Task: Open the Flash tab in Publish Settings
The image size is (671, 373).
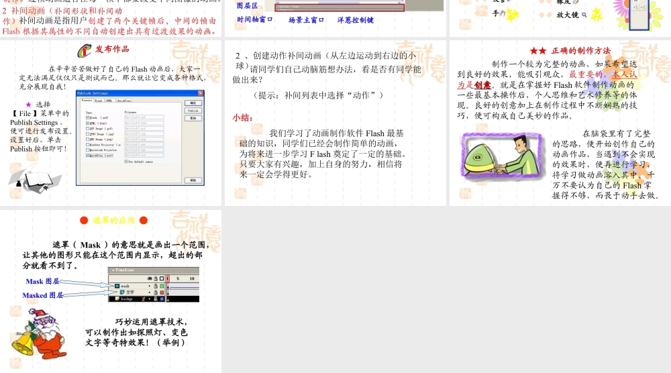Action: click(99, 101)
